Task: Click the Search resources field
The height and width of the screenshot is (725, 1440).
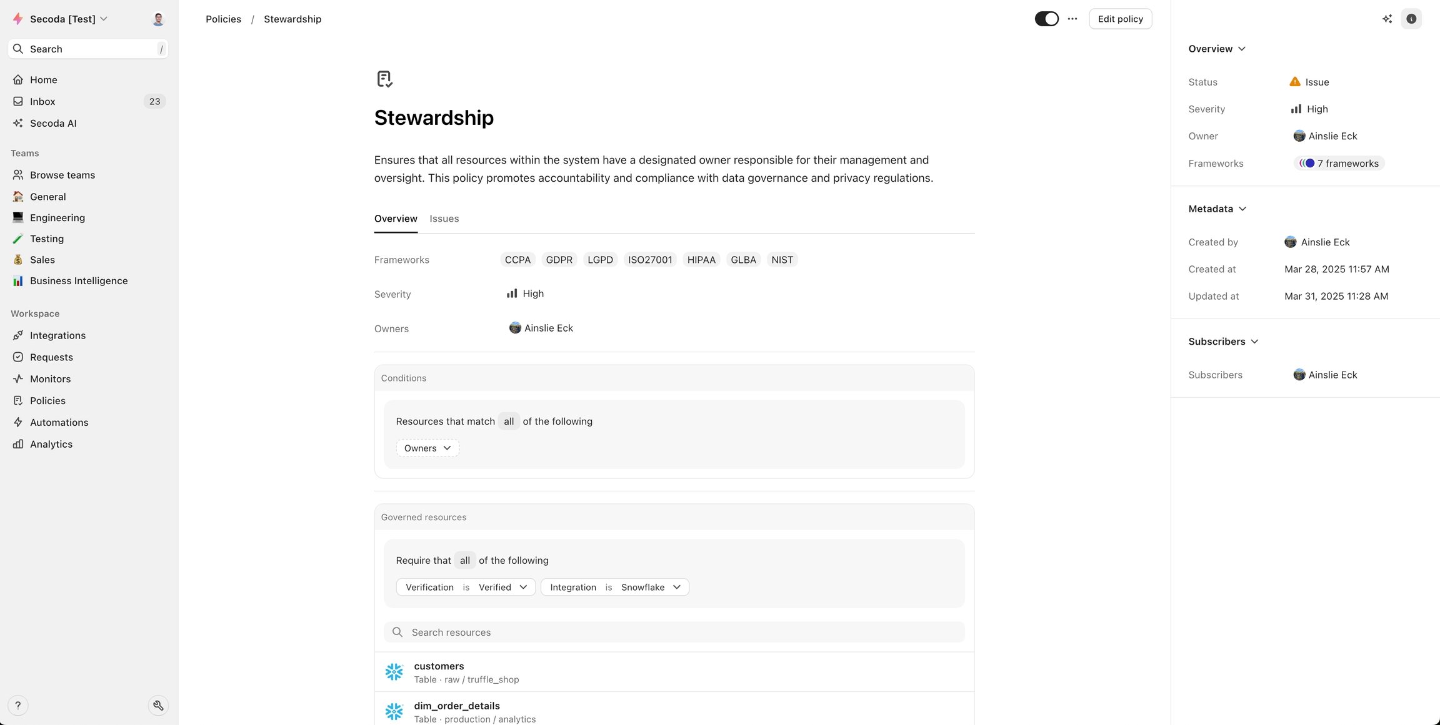Action: pos(674,632)
